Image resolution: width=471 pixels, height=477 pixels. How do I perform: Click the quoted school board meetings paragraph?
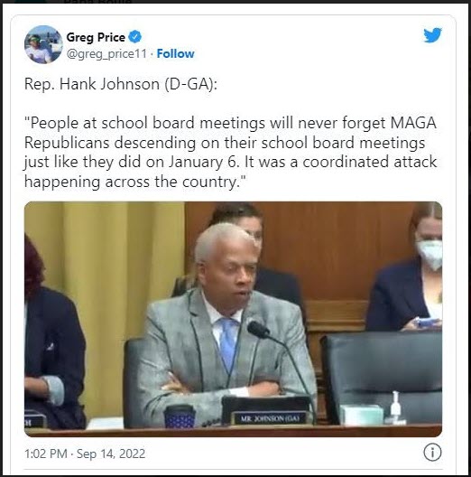pyautogui.click(x=230, y=152)
